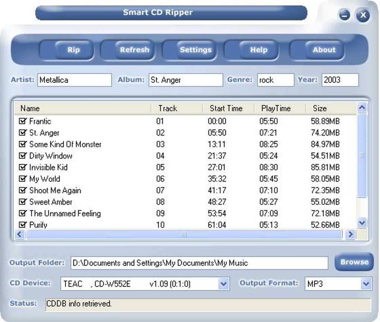The image size is (380, 322).
Task: Select The Unnamed Feeling track name
Action: (x=65, y=214)
